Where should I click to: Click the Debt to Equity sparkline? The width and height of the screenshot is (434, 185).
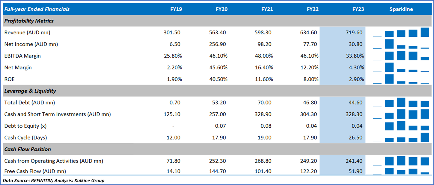pyautogui.click(x=401, y=126)
